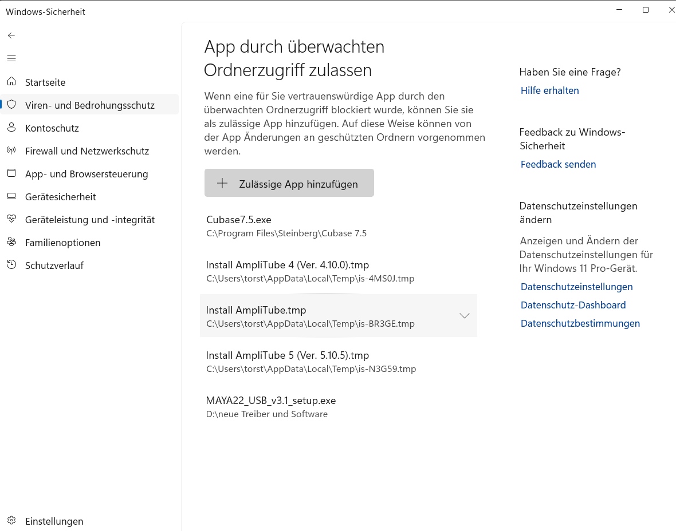
Task: Click the Firewall antenna icon
Action: (x=11, y=150)
